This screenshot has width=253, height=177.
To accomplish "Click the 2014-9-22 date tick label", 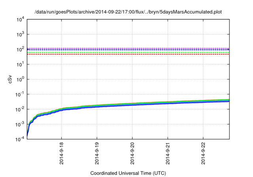I will (x=203, y=153).
